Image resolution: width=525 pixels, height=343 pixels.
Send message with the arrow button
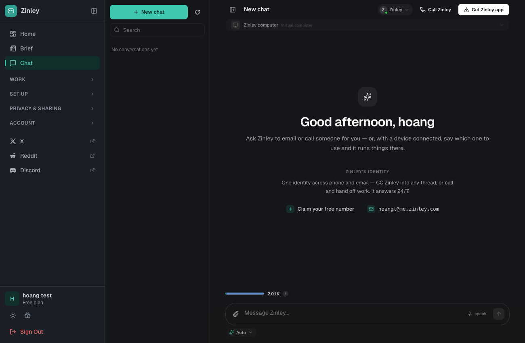click(499, 314)
